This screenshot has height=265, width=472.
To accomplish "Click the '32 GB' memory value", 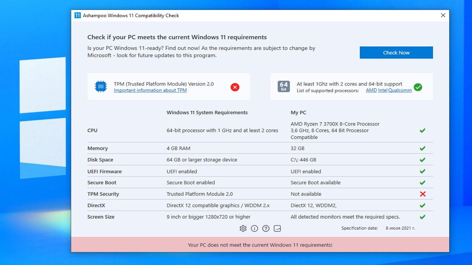I will point(298,148).
